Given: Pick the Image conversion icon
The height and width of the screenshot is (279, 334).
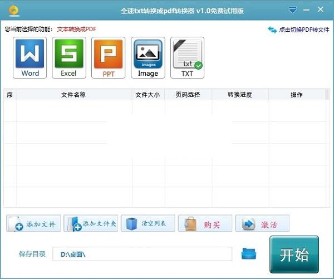Looking at the screenshot, I should [148, 58].
